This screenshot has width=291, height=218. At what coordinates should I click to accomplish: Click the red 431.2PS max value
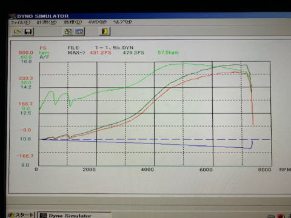tap(101, 53)
